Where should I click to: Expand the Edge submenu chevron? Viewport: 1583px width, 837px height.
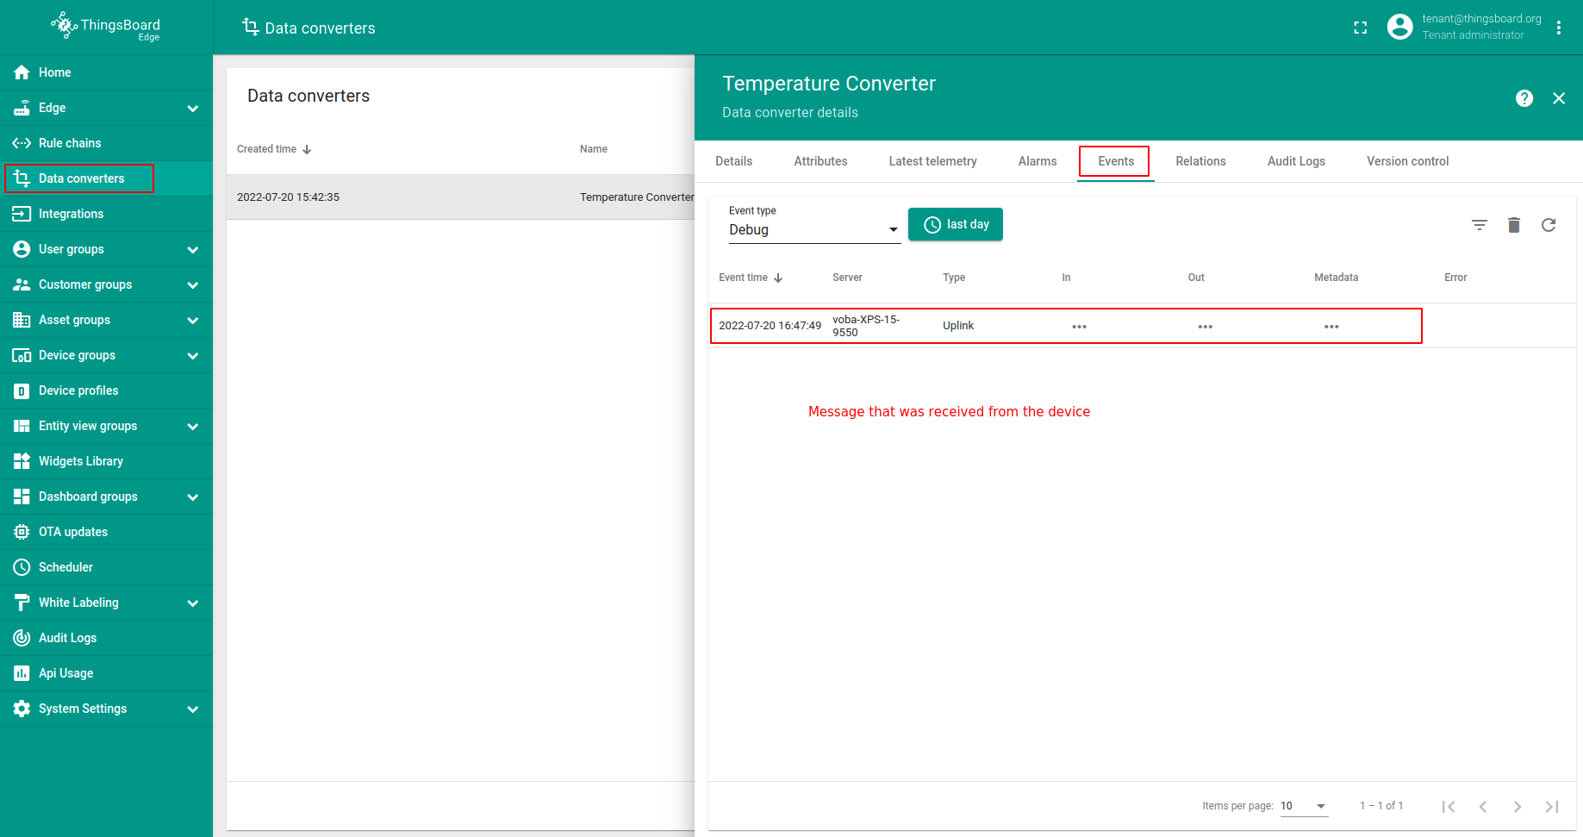coord(193,109)
